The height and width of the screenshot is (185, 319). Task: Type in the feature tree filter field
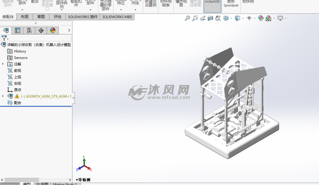[40, 38]
